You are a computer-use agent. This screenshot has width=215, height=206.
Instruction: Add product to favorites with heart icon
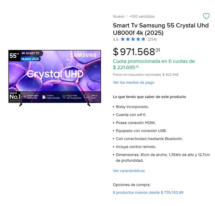click(206, 16)
